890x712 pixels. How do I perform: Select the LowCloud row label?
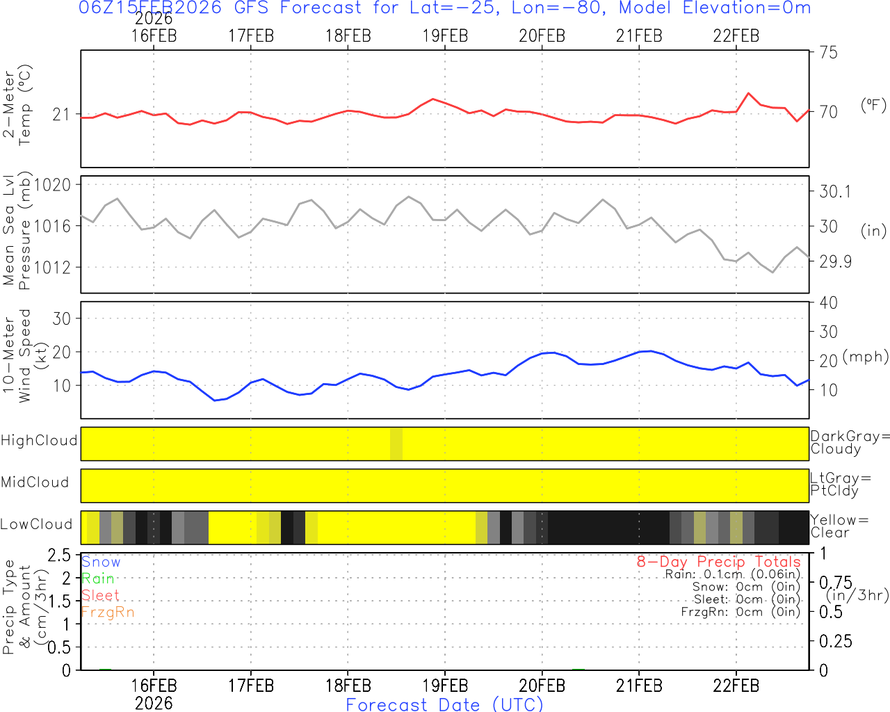click(36, 525)
